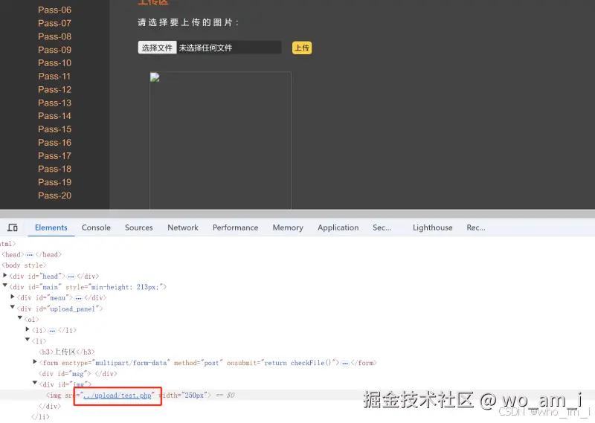Viewport: 595px width, 423px height.
Task: Open the Pass-13 link
Action: (54, 103)
